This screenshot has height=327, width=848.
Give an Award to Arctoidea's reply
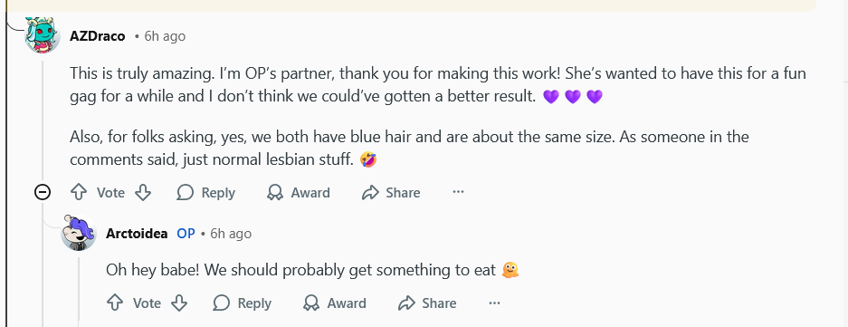click(x=335, y=303)
